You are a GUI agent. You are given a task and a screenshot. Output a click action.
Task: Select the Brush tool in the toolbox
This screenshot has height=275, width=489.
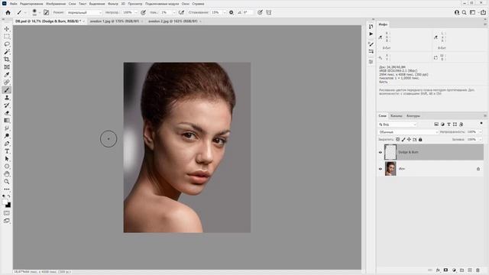pos(7,90)
